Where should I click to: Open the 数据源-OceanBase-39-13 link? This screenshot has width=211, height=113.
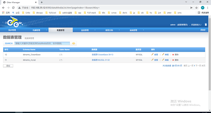click(x=102, y=55)
